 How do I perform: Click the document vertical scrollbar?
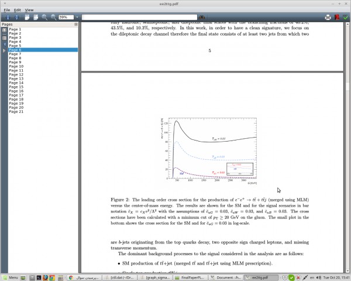point(347,146)
